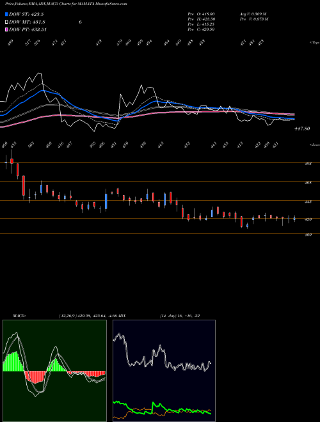This screenshot has width=320, height=422.
Task: Click the 'Avg V: 0.309 M' value
Action: (253, 13)
